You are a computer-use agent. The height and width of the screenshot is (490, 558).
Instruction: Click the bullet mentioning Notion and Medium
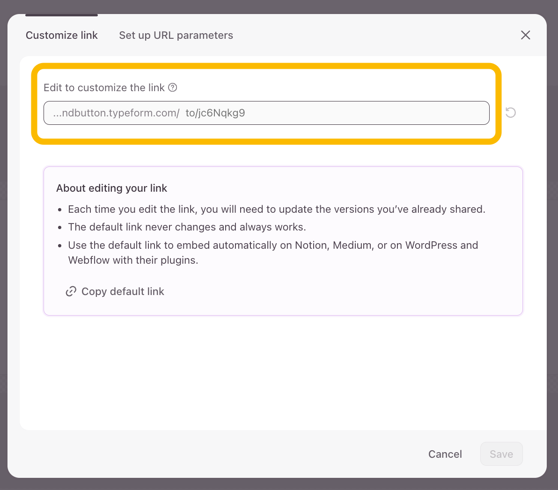point(272,245)
